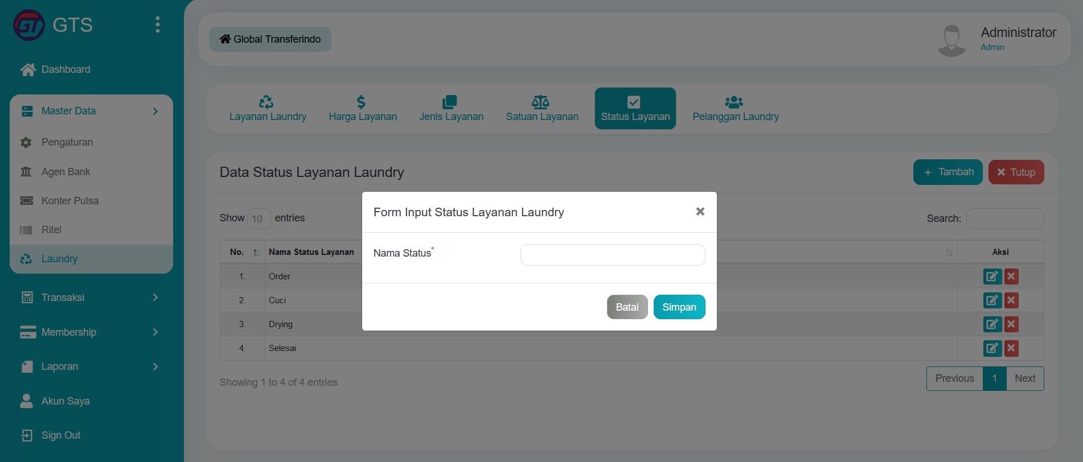Image resolution: width=1083 pixels, height=462 pixels.
Task: Click the Next pagination button
Action: point(1025,378)
